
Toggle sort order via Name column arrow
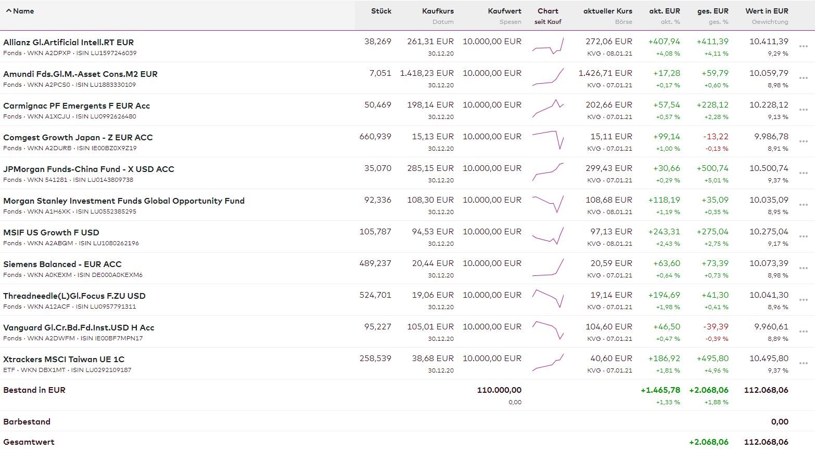pos(9,11)
